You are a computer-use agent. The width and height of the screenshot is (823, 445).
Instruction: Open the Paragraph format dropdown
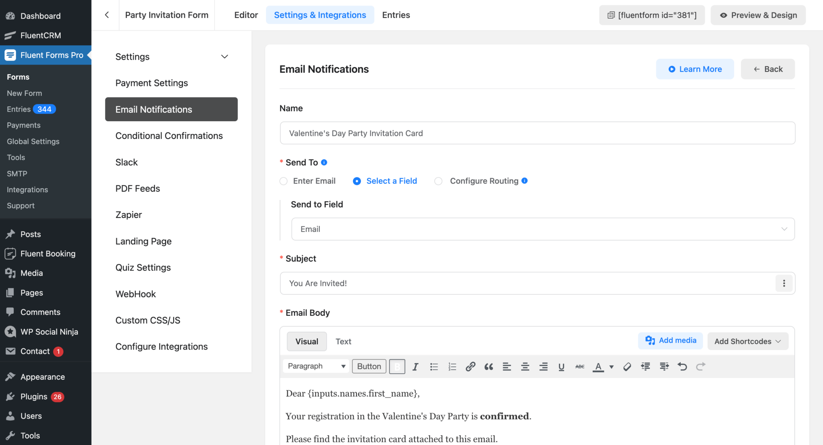(x=316, y=366)
